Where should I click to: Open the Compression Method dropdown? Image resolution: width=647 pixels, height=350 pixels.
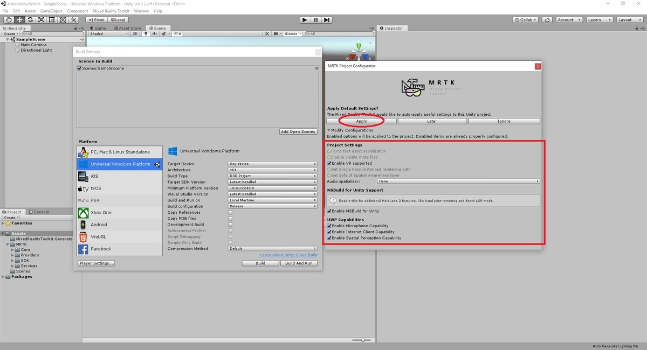coord(273,249)
